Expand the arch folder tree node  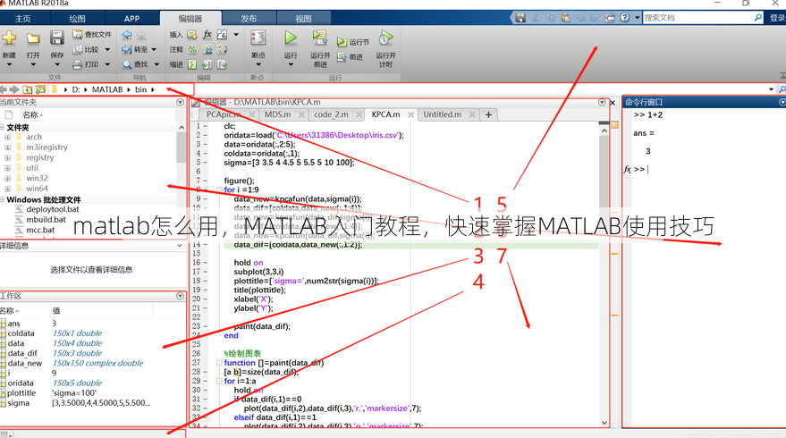[7, 137]
